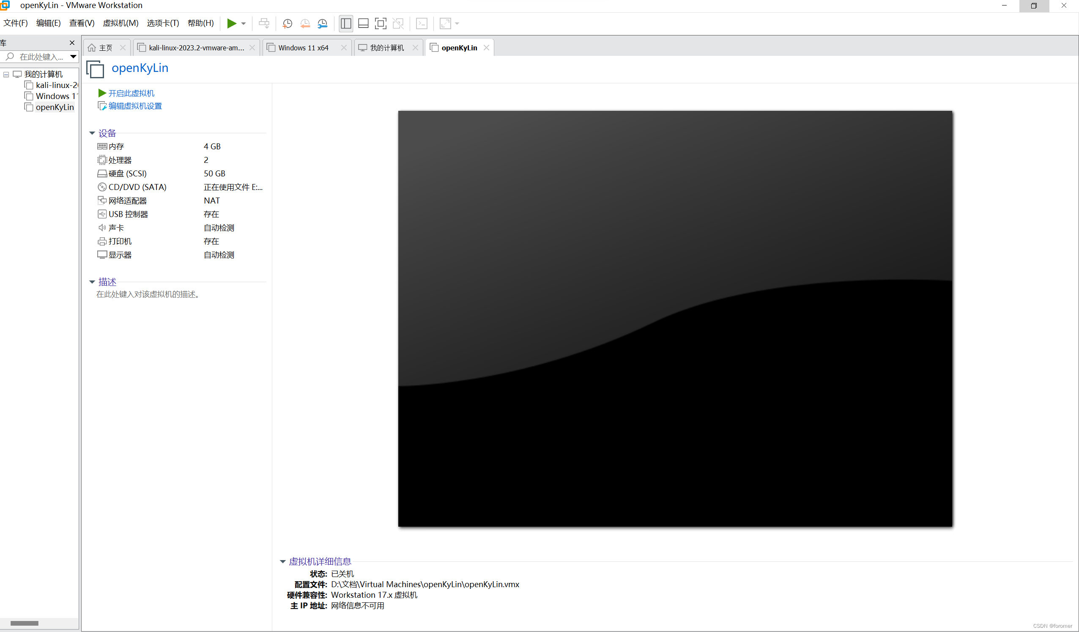Toggle the library sidebar panel visibility

(x=345, y=24)
